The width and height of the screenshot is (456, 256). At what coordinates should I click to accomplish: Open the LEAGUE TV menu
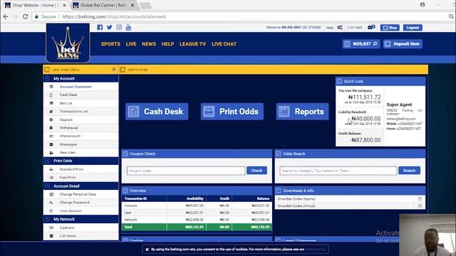point(192,44)
